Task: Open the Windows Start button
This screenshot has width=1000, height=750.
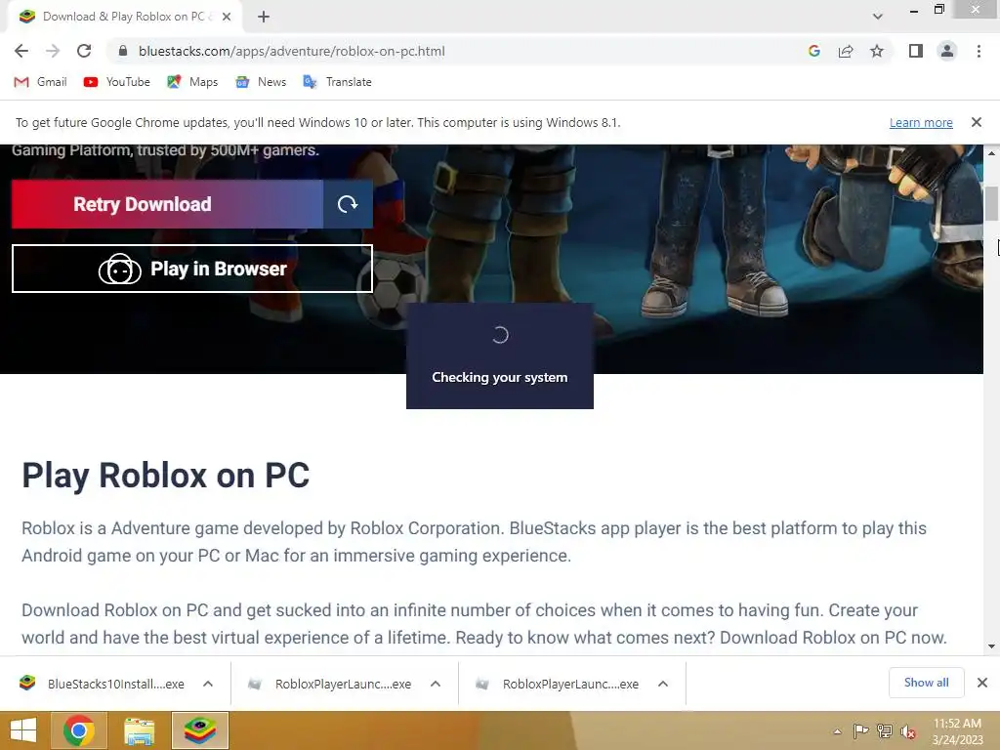Action: click(x=23, y=730)
